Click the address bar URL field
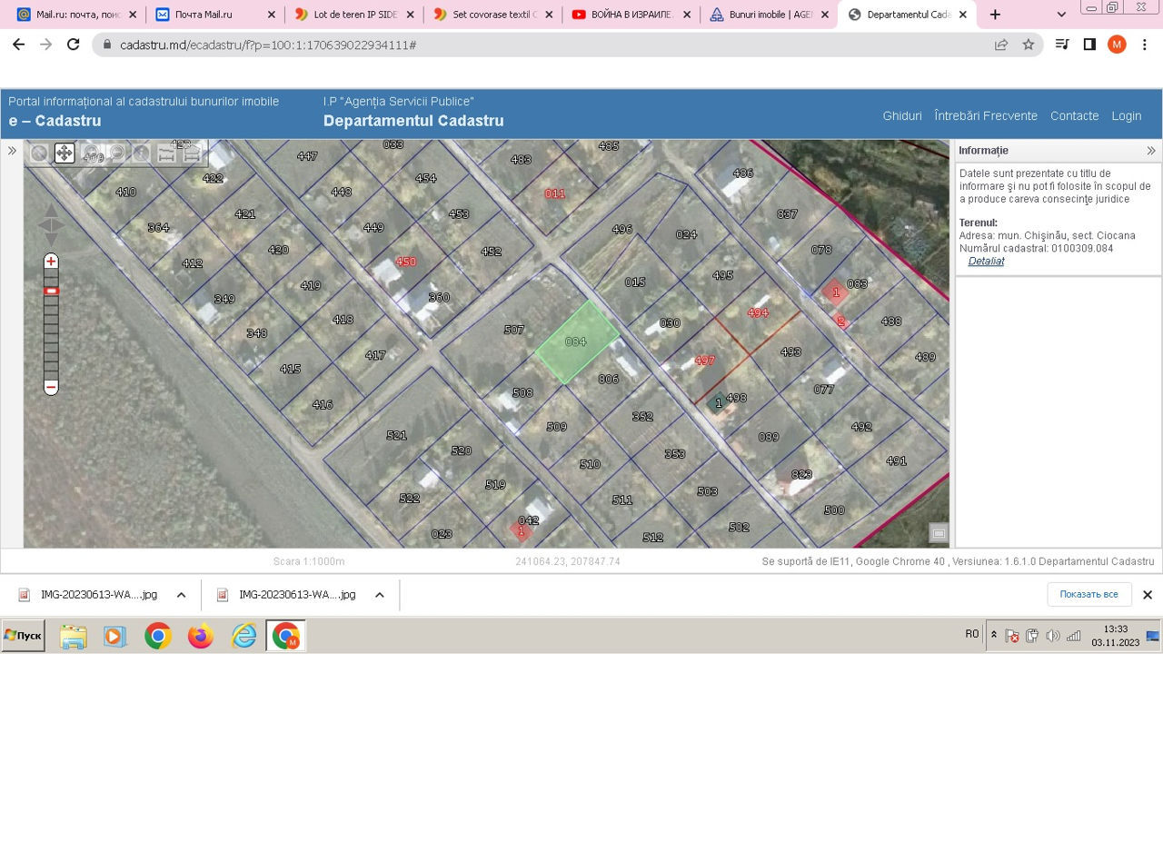This screenshot has width=1163, height=851. [x=545, y=45]
